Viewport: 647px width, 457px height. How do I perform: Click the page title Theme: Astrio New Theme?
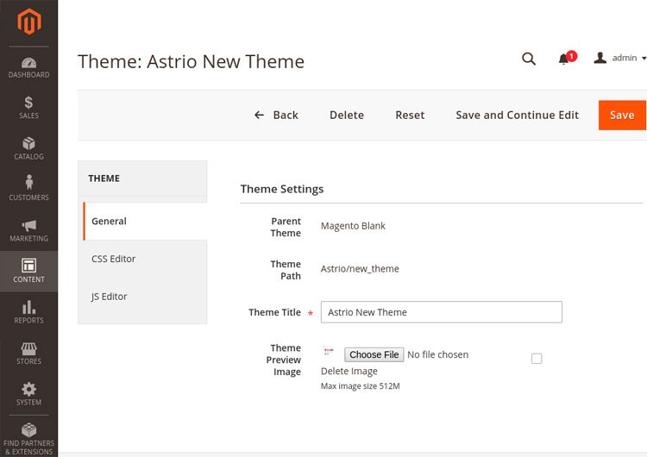191,61
